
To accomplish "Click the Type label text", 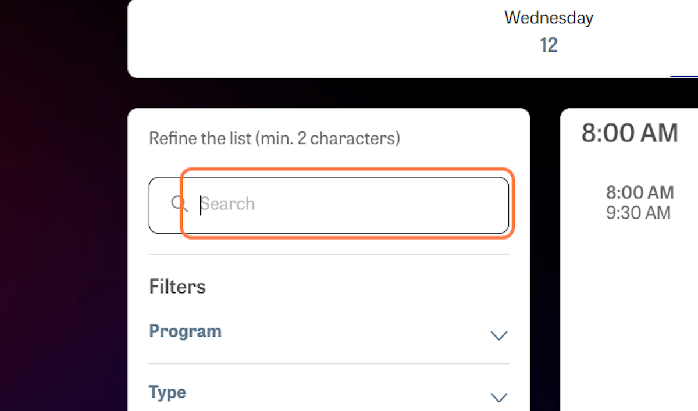I will (167, 392).
